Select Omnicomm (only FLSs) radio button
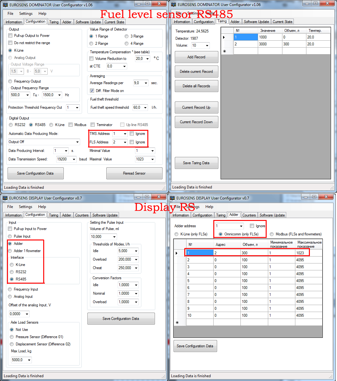The height and width of the screenshot is (381, 337). tap(221, 234)
